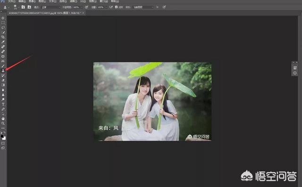Toggle Quick Mask mode icon
The image size is (302, 187).
point(3,143)
